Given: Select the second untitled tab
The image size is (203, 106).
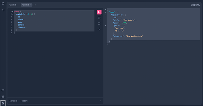Looking at the screenshot, I should coord(26,5).
